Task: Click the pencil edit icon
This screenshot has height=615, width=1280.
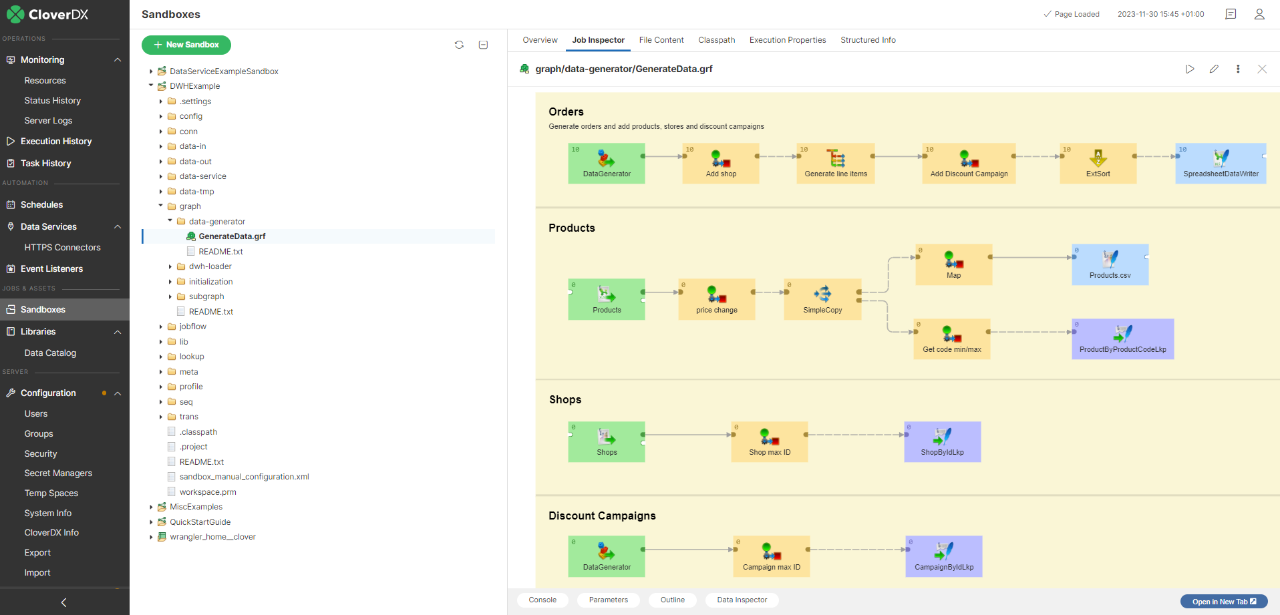Action: point(1214,69)
